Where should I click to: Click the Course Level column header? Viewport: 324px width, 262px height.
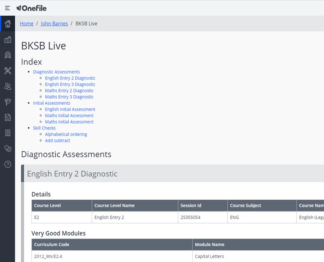[x=62, y=206]
